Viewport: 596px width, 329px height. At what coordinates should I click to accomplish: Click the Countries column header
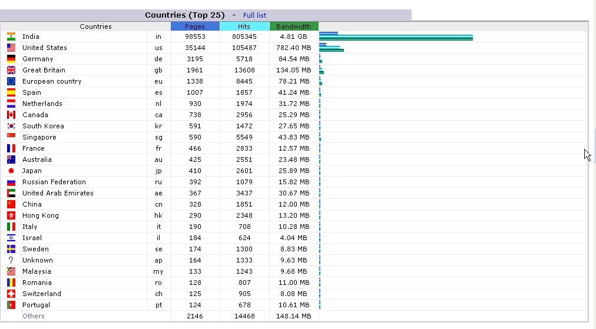[x=95, y=26]
